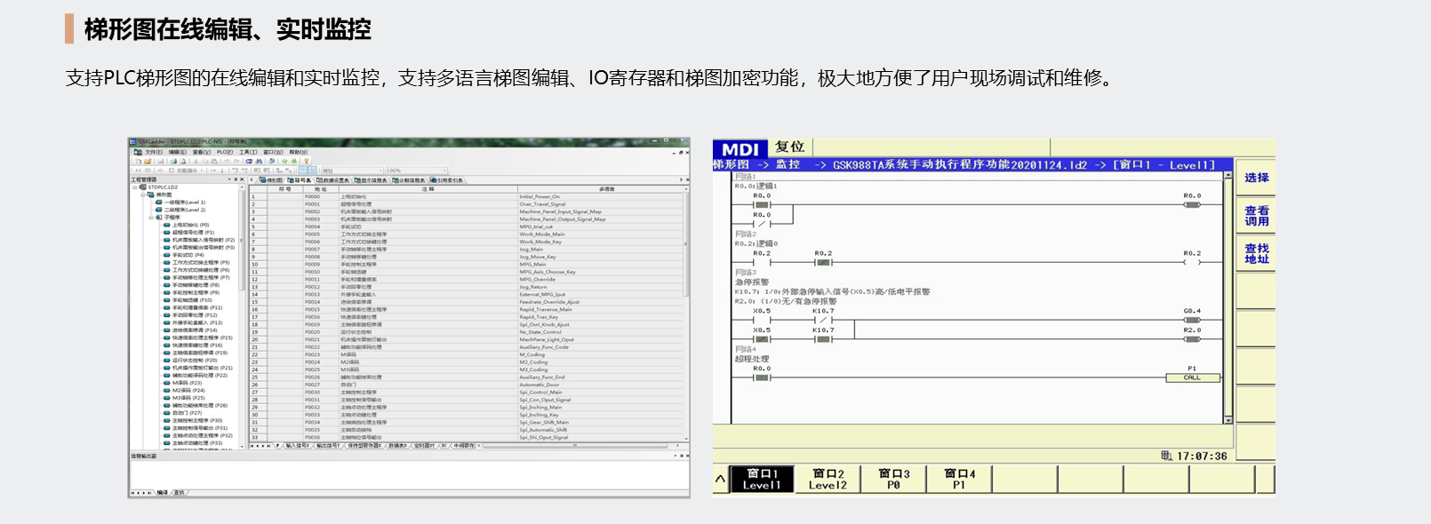Collapse the STDPLC.LD2 project tree root
1431x524 pixels.
point(135,187)
